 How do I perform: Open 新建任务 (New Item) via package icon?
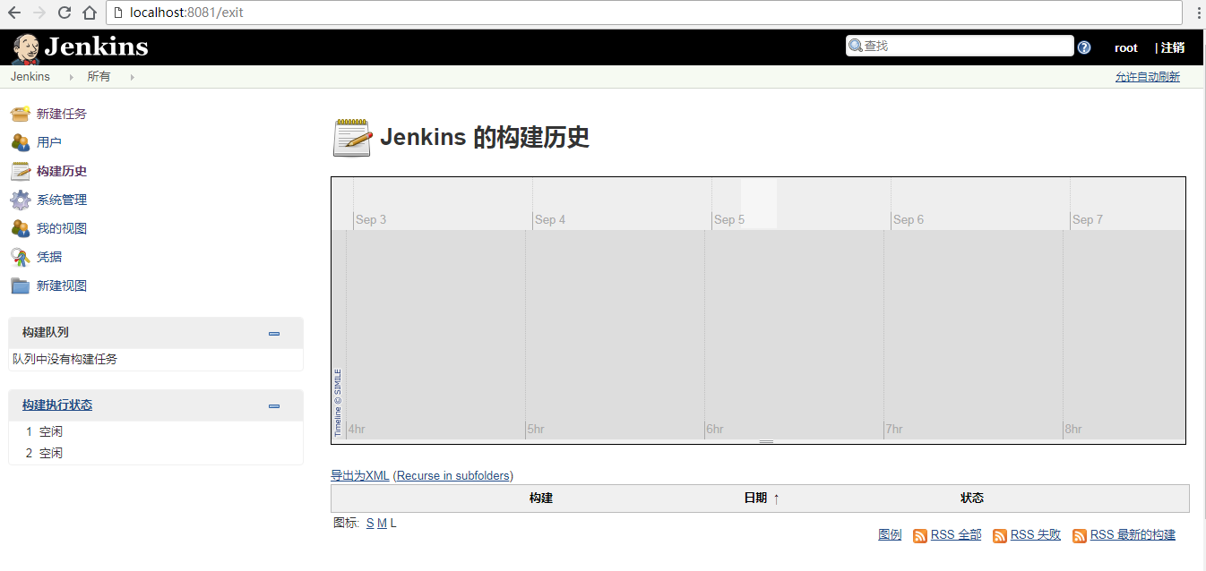pos(22,114)
